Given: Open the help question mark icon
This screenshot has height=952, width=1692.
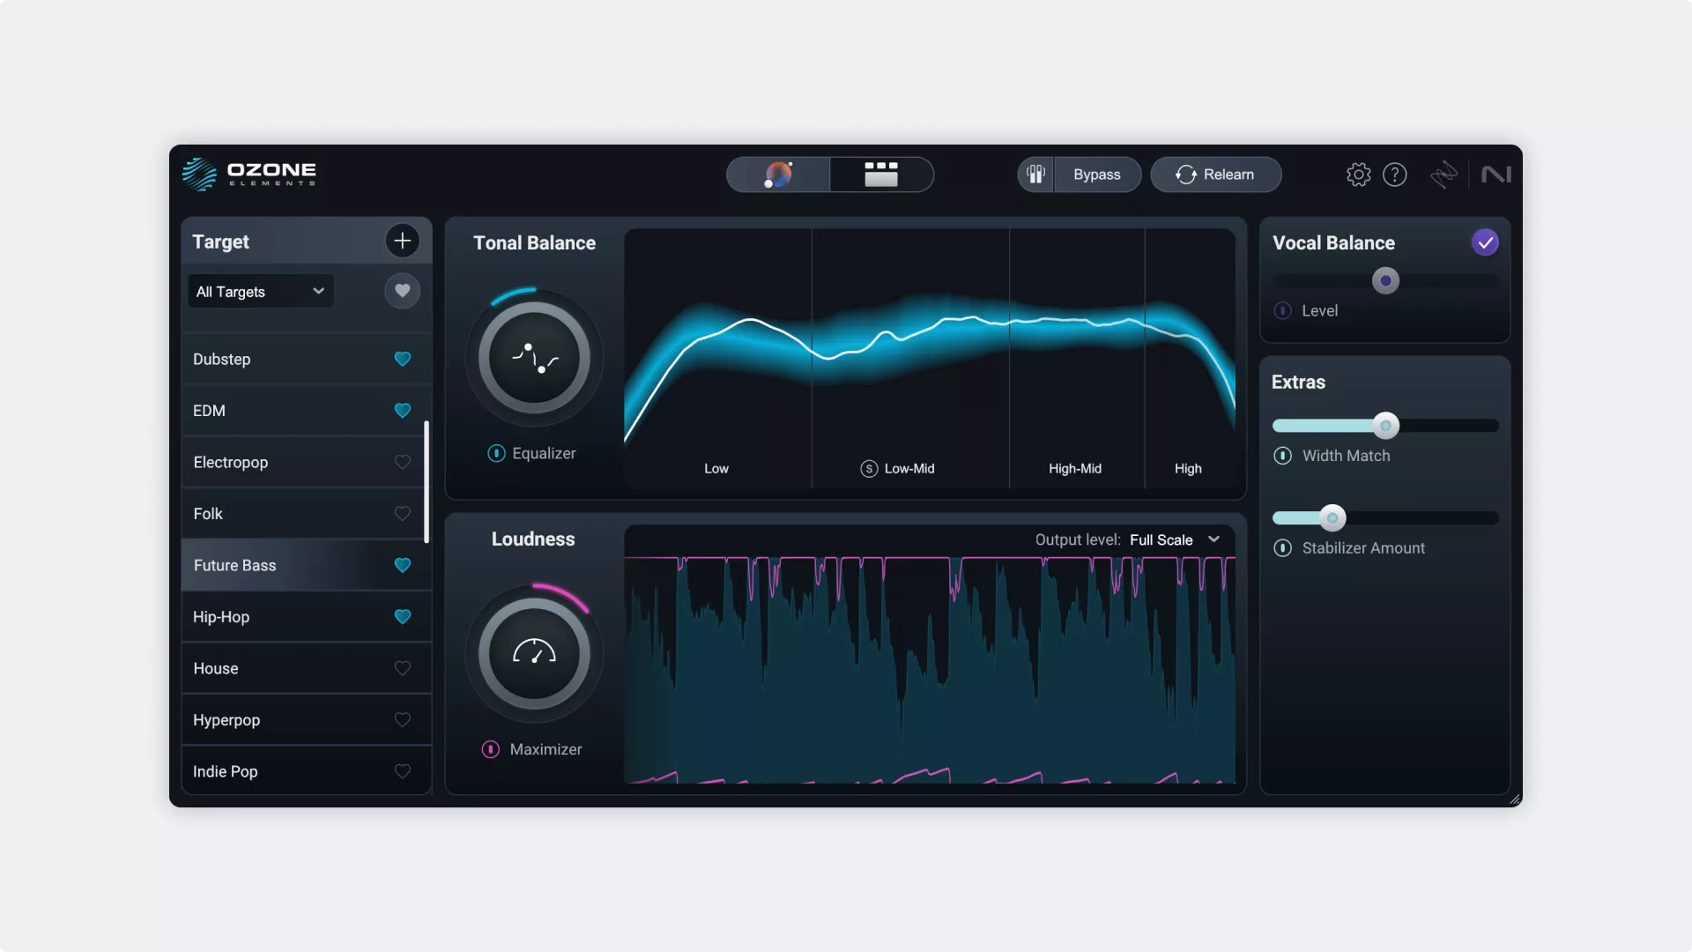Looking at the screenshot, I should point(1394,175).
